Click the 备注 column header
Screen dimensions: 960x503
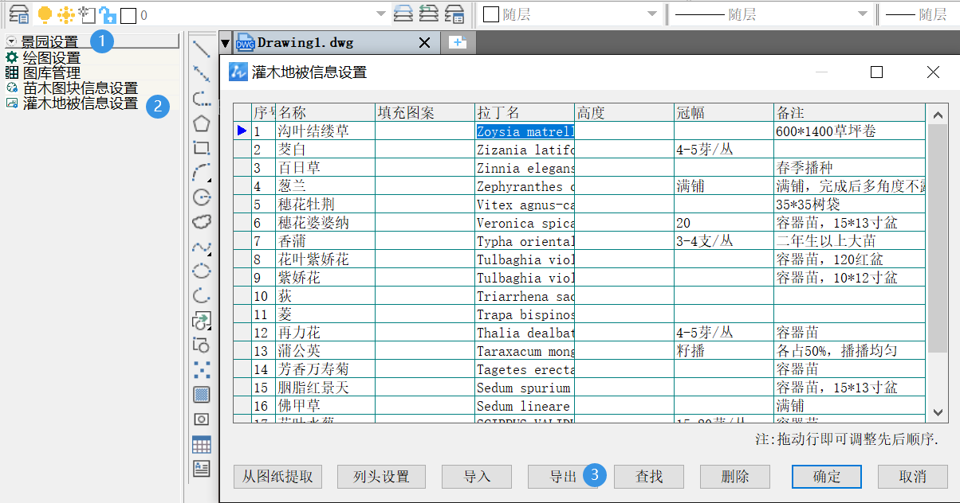coord(850,112)
